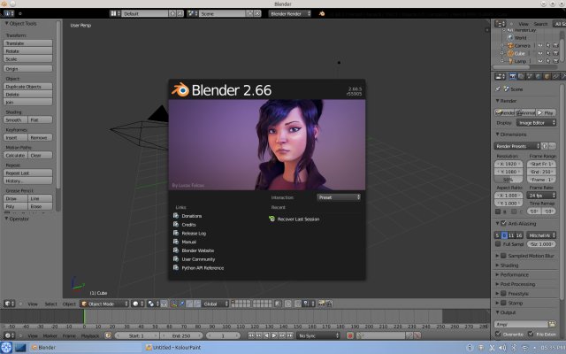Play animation in reverse in the timeline
The width and height of the screenshot is (566, 354).
pos(267,335)
